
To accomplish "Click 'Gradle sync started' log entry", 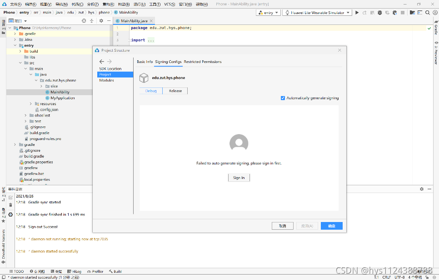I will pos(44,202).
